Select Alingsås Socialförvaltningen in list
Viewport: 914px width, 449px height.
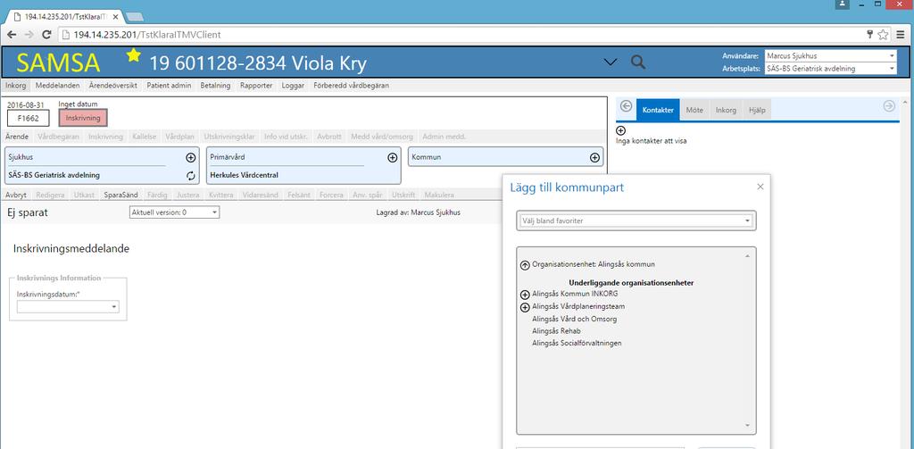577,343
